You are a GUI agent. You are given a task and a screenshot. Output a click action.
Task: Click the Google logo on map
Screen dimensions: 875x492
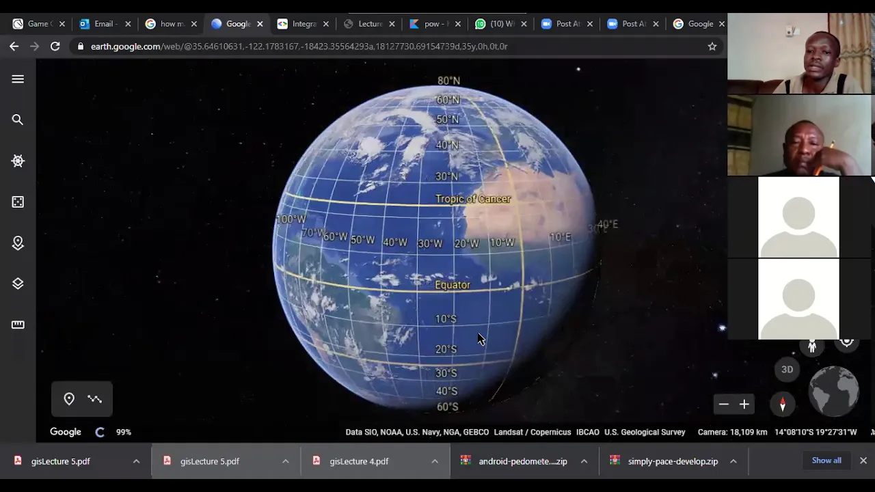[66, 432]
